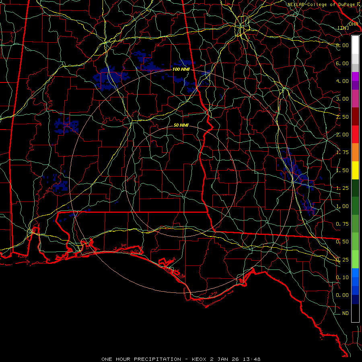
Task: Click the OHA product label
Action: point(353,24)
